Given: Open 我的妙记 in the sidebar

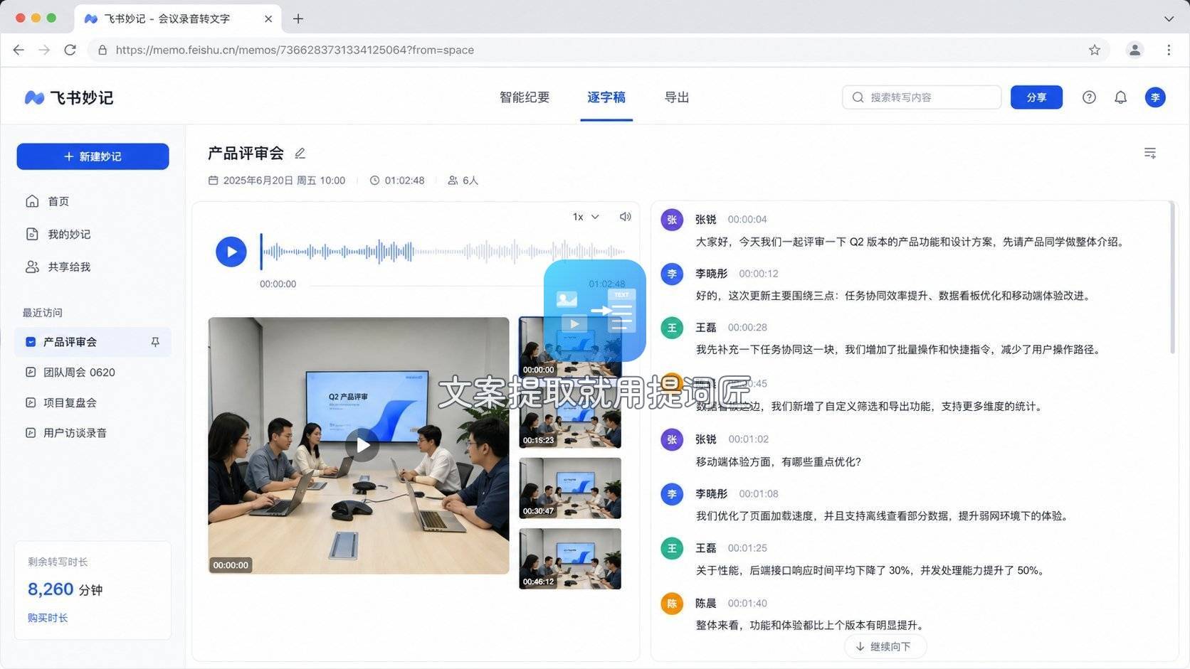Looking at the screenshot, I should pos(58,234).
